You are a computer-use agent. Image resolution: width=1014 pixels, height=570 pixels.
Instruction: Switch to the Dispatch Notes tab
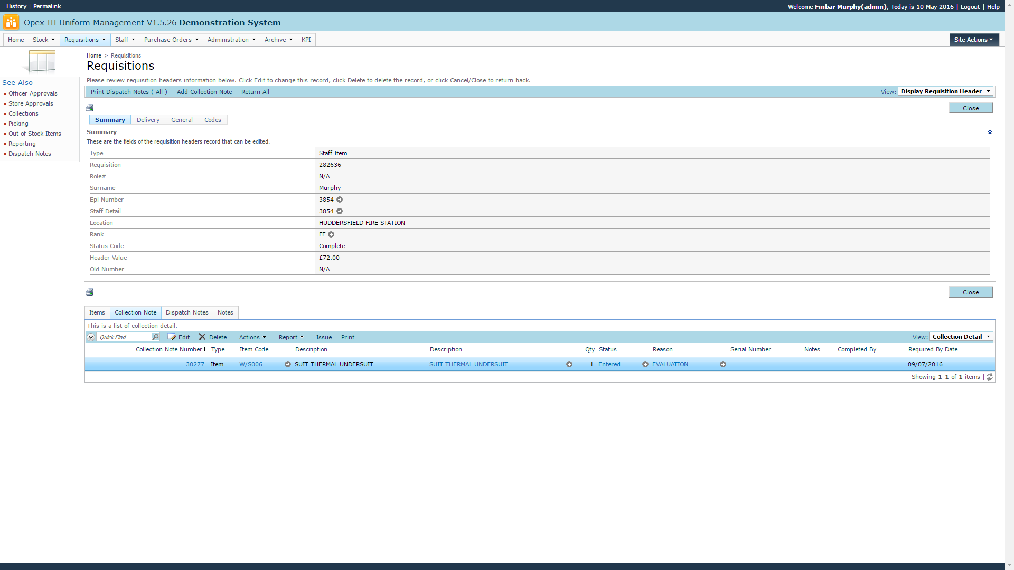pyautogui.click(x=187, y=312)
